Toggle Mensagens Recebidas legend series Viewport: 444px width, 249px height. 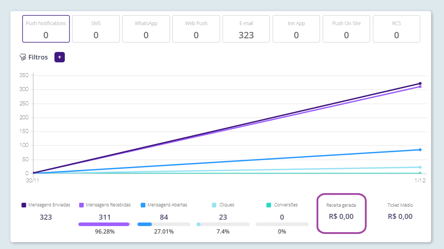coord(105,205)
